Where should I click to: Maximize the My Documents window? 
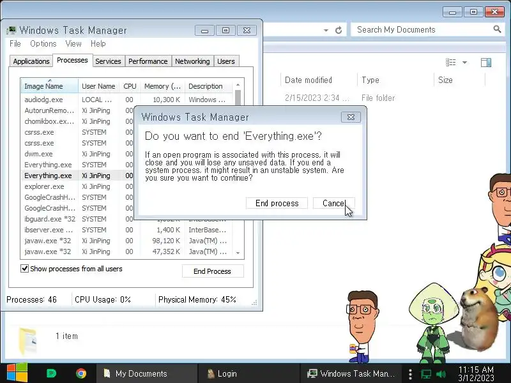473,12
